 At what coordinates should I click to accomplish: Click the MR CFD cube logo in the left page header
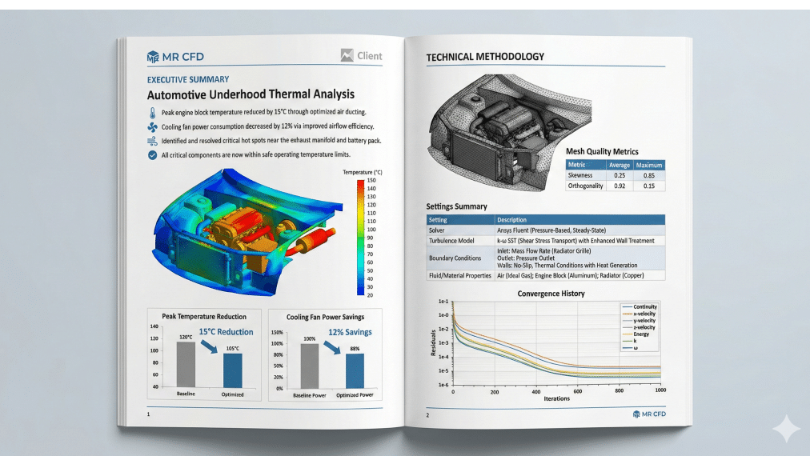click(154, 56)
